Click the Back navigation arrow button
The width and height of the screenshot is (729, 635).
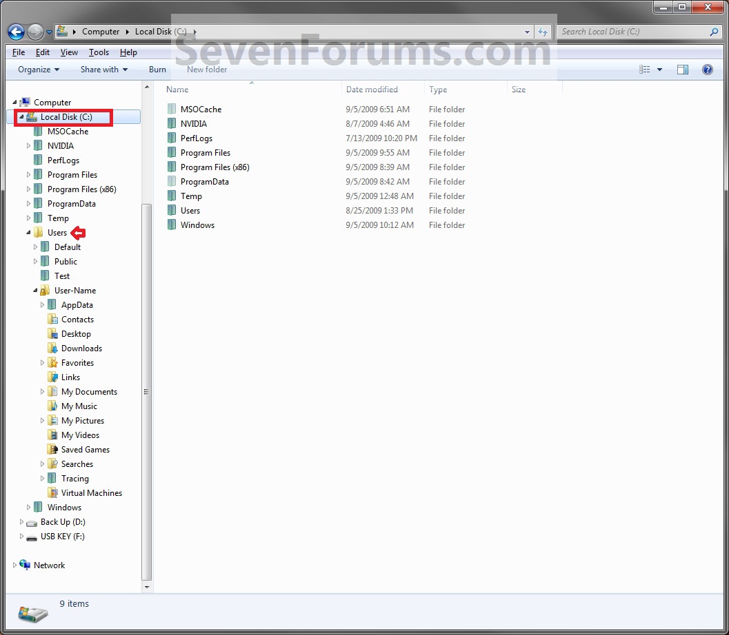(x=17, y=32)
